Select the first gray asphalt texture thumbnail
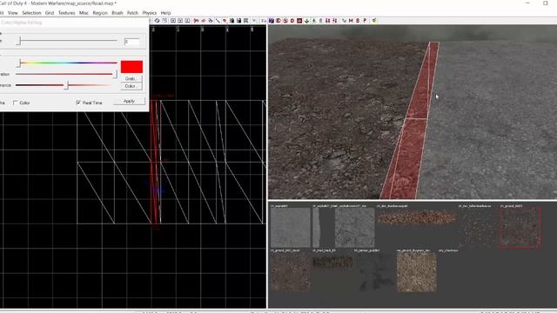Screen dimensions: 557x313 291,228
